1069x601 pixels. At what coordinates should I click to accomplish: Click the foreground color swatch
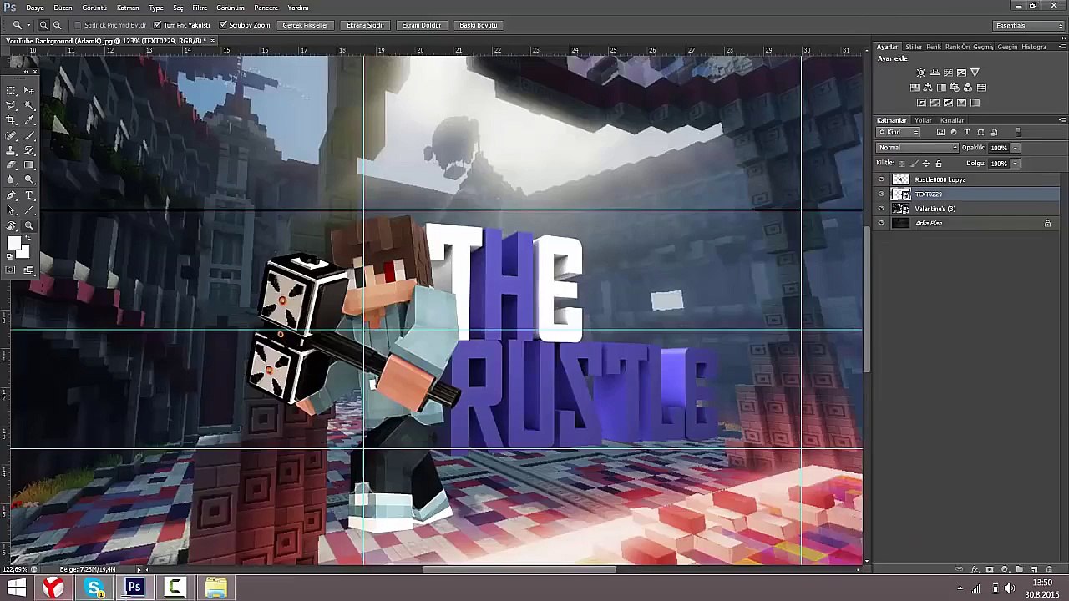(13, 243)
